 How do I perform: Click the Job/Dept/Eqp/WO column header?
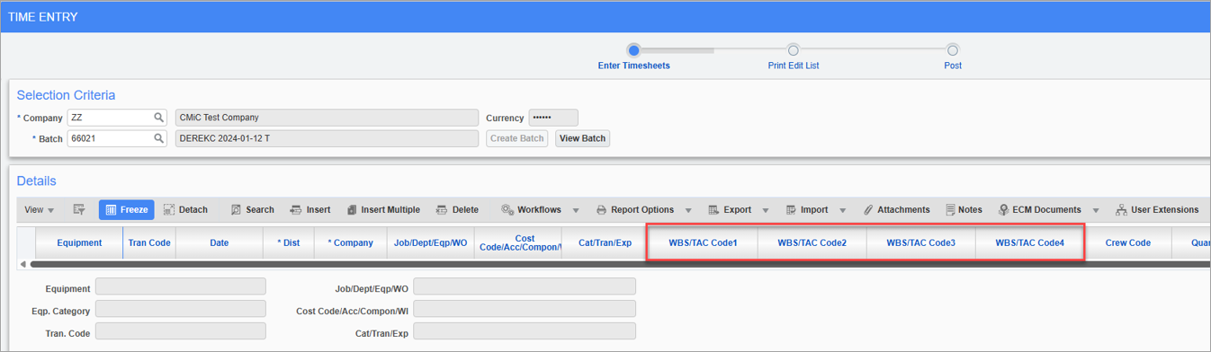click(431, 242)
